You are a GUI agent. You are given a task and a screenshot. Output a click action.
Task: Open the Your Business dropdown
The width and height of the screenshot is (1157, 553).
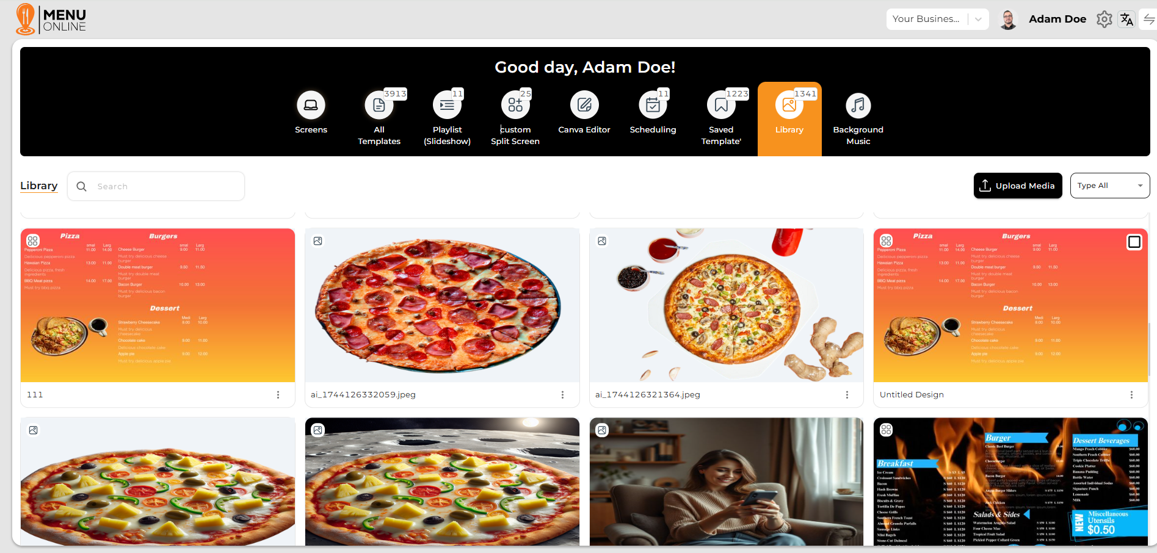tap(937, 19)
